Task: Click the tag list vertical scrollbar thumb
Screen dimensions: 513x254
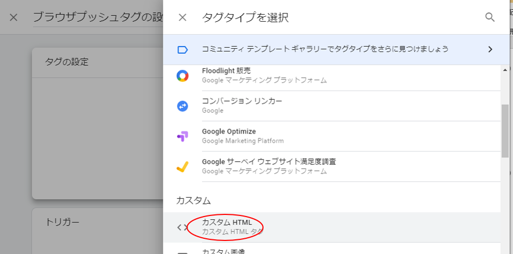Action: pyautogui.click(x=505, y=131)
